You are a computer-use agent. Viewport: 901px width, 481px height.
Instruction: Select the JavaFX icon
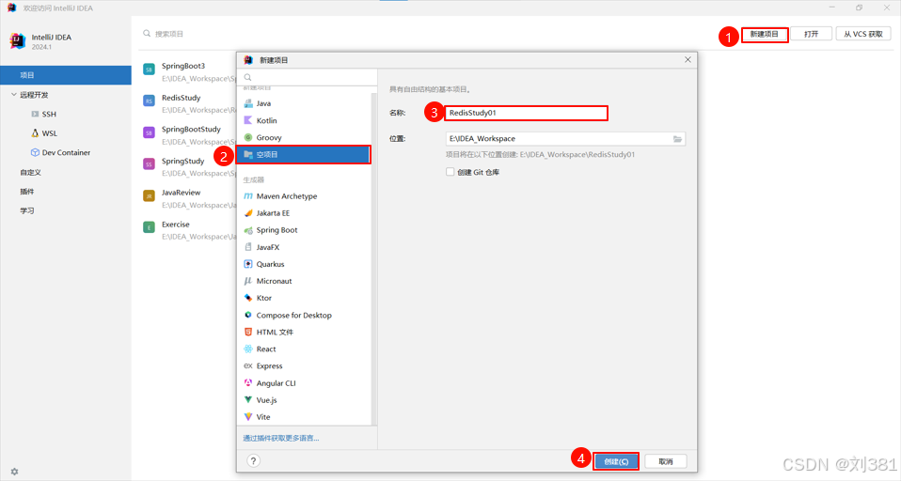(248, 247)
